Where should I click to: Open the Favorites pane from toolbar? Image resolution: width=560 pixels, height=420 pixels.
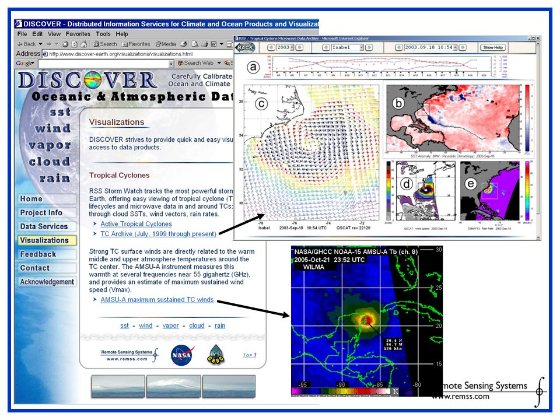point(136,44)
